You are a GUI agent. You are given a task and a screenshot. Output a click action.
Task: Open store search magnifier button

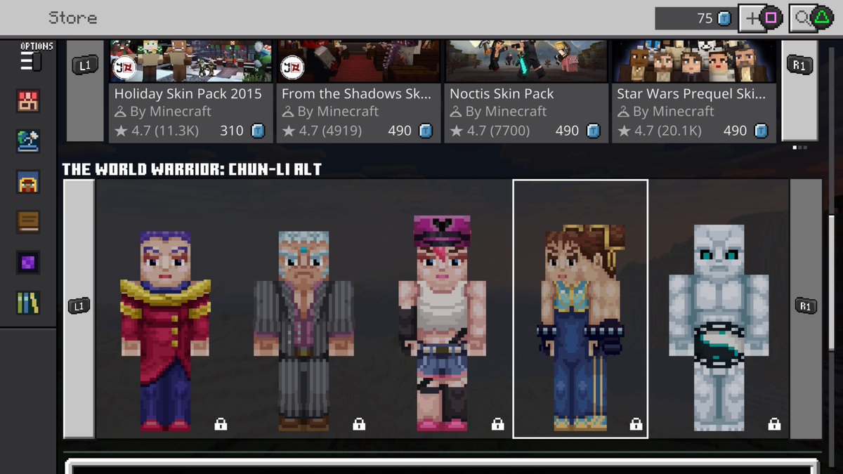[811, 18]
